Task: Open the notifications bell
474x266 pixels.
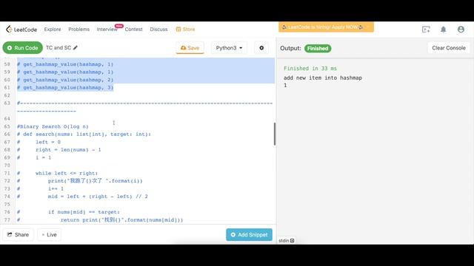Action: click(x=443, y=30)
